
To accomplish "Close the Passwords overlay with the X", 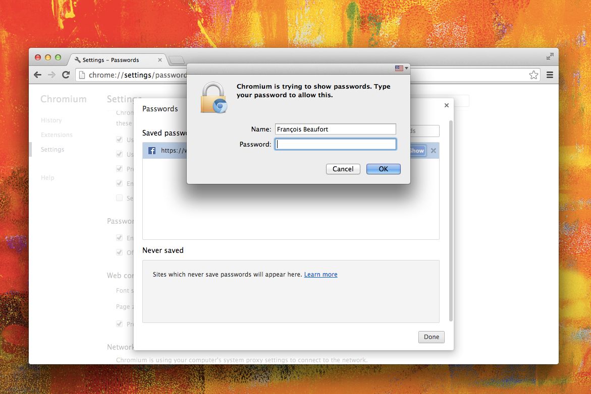I will (x=447, y=105).
